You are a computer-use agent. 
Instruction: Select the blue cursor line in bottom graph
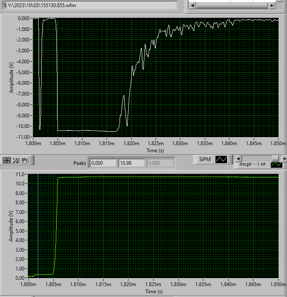coord(38,225)
